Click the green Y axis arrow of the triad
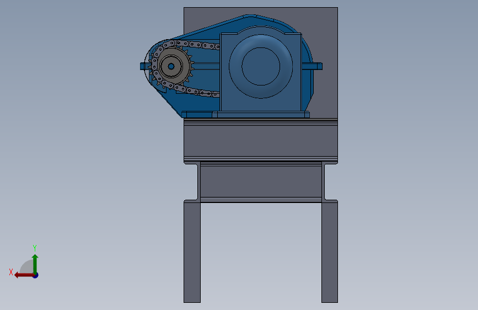This screenshot has height=310, width=478. click(35, 264)
